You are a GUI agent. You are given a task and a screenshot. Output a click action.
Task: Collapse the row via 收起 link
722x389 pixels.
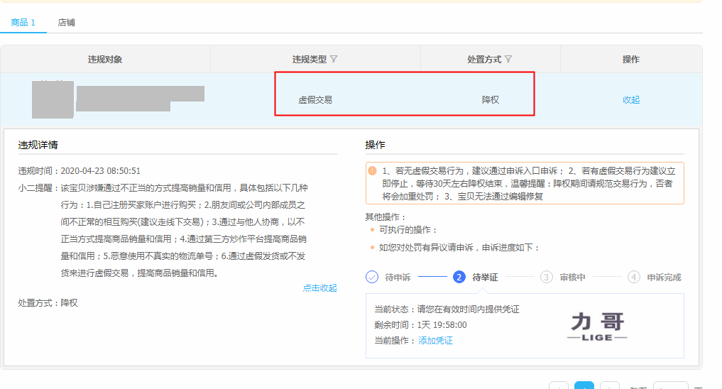pyautogui.click(x=631, y=100)
